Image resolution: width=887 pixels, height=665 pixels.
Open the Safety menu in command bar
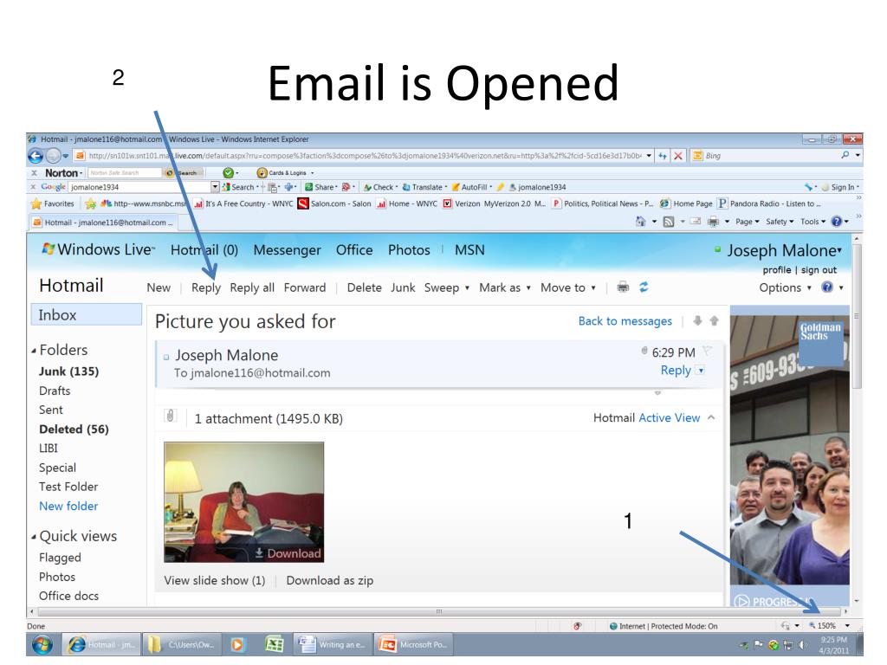coord(780,222)
